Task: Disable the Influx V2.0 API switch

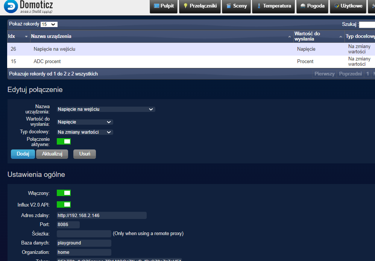Action: (x=64, y=205)
